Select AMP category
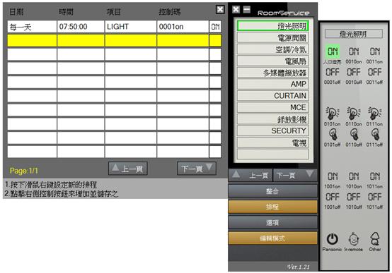 click(272, 84)
